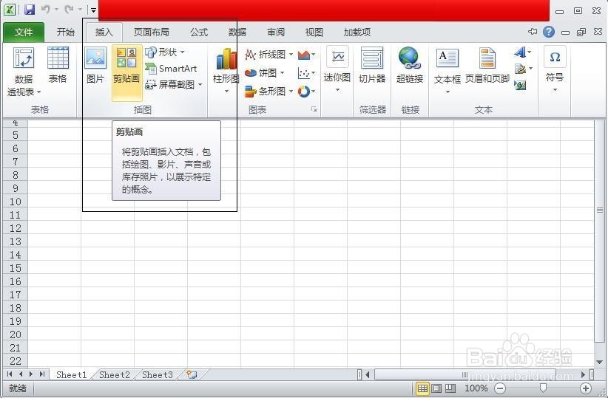Click the Redo arrow icon
The image size is (608, 398).
(69, 9)
